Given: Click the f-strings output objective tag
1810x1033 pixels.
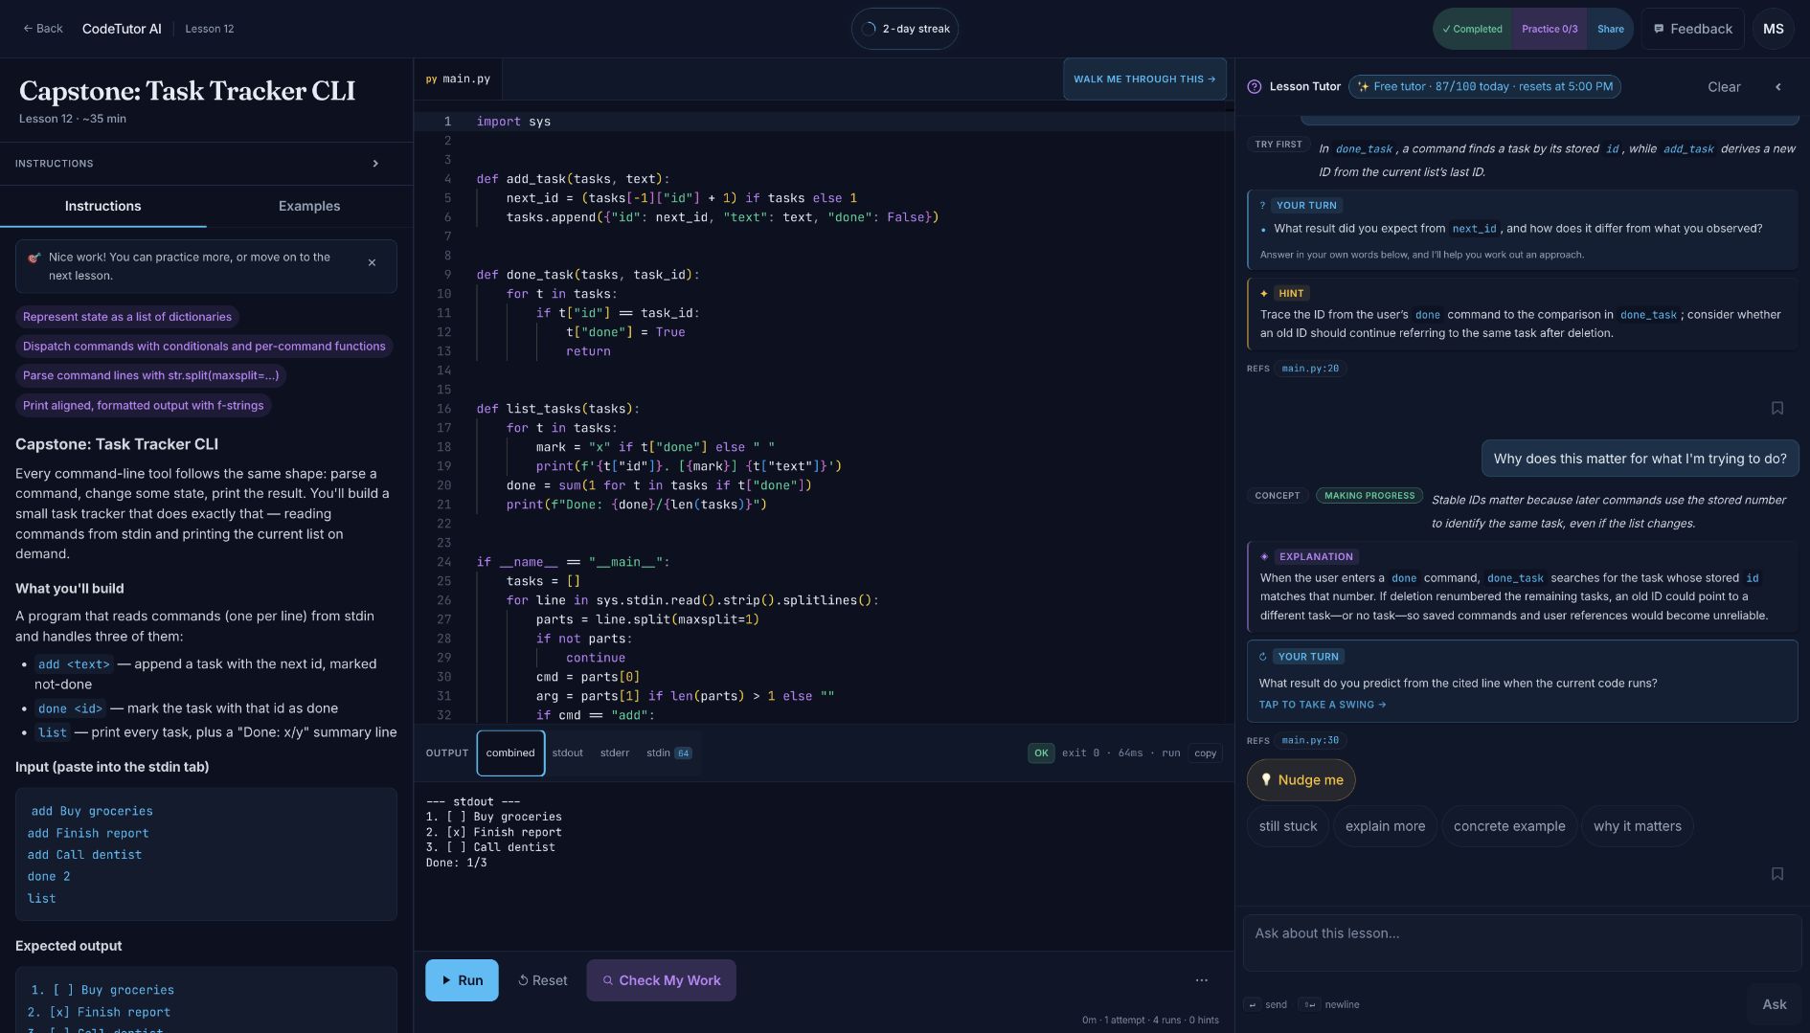Looking at the screenshot, I should pos(143,406).
